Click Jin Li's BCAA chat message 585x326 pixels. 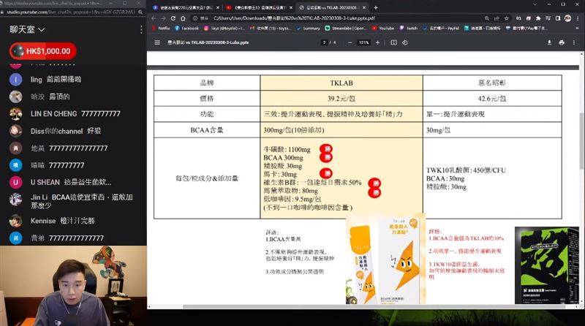coord(82,201)
